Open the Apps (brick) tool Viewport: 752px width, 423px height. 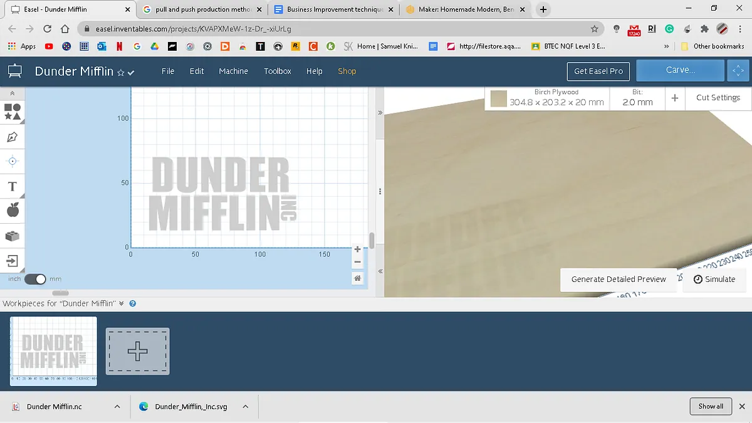(x=13, y=236)
